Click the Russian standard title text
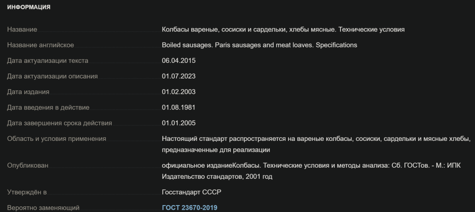The image size is (475, 212). (283, 30)
